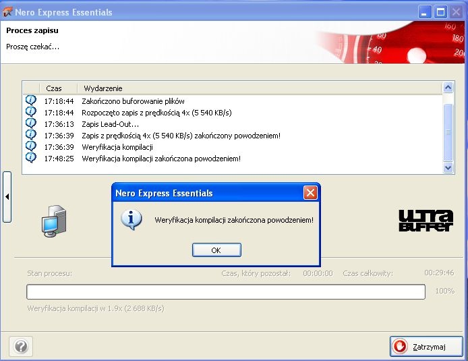Viewport: 468px width, 361px height.
Task: Click info icon beside 'Rozpoczęto zapis' row
Action: [31, 112]
